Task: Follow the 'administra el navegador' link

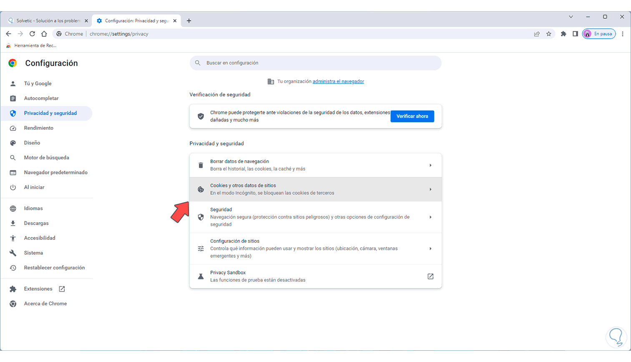Action: pos(338,81)
